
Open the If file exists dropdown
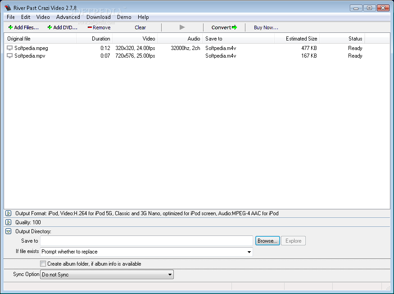[146, 252]
